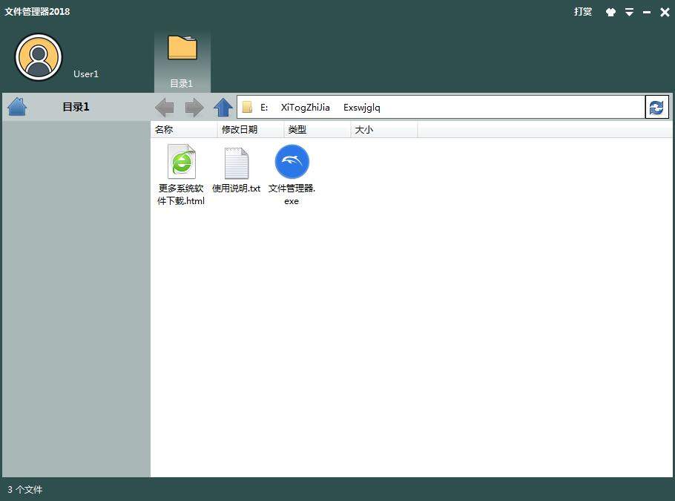This screenshot has width=675, height=501.
Task: Click the User1 avatar icon
Action: (x=39, y=57)
